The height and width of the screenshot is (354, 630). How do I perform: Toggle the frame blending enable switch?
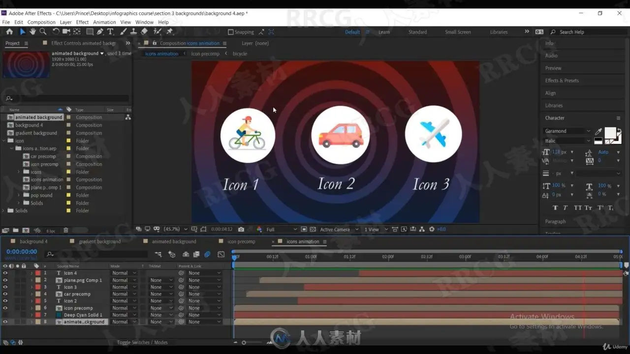pos(196,254)
